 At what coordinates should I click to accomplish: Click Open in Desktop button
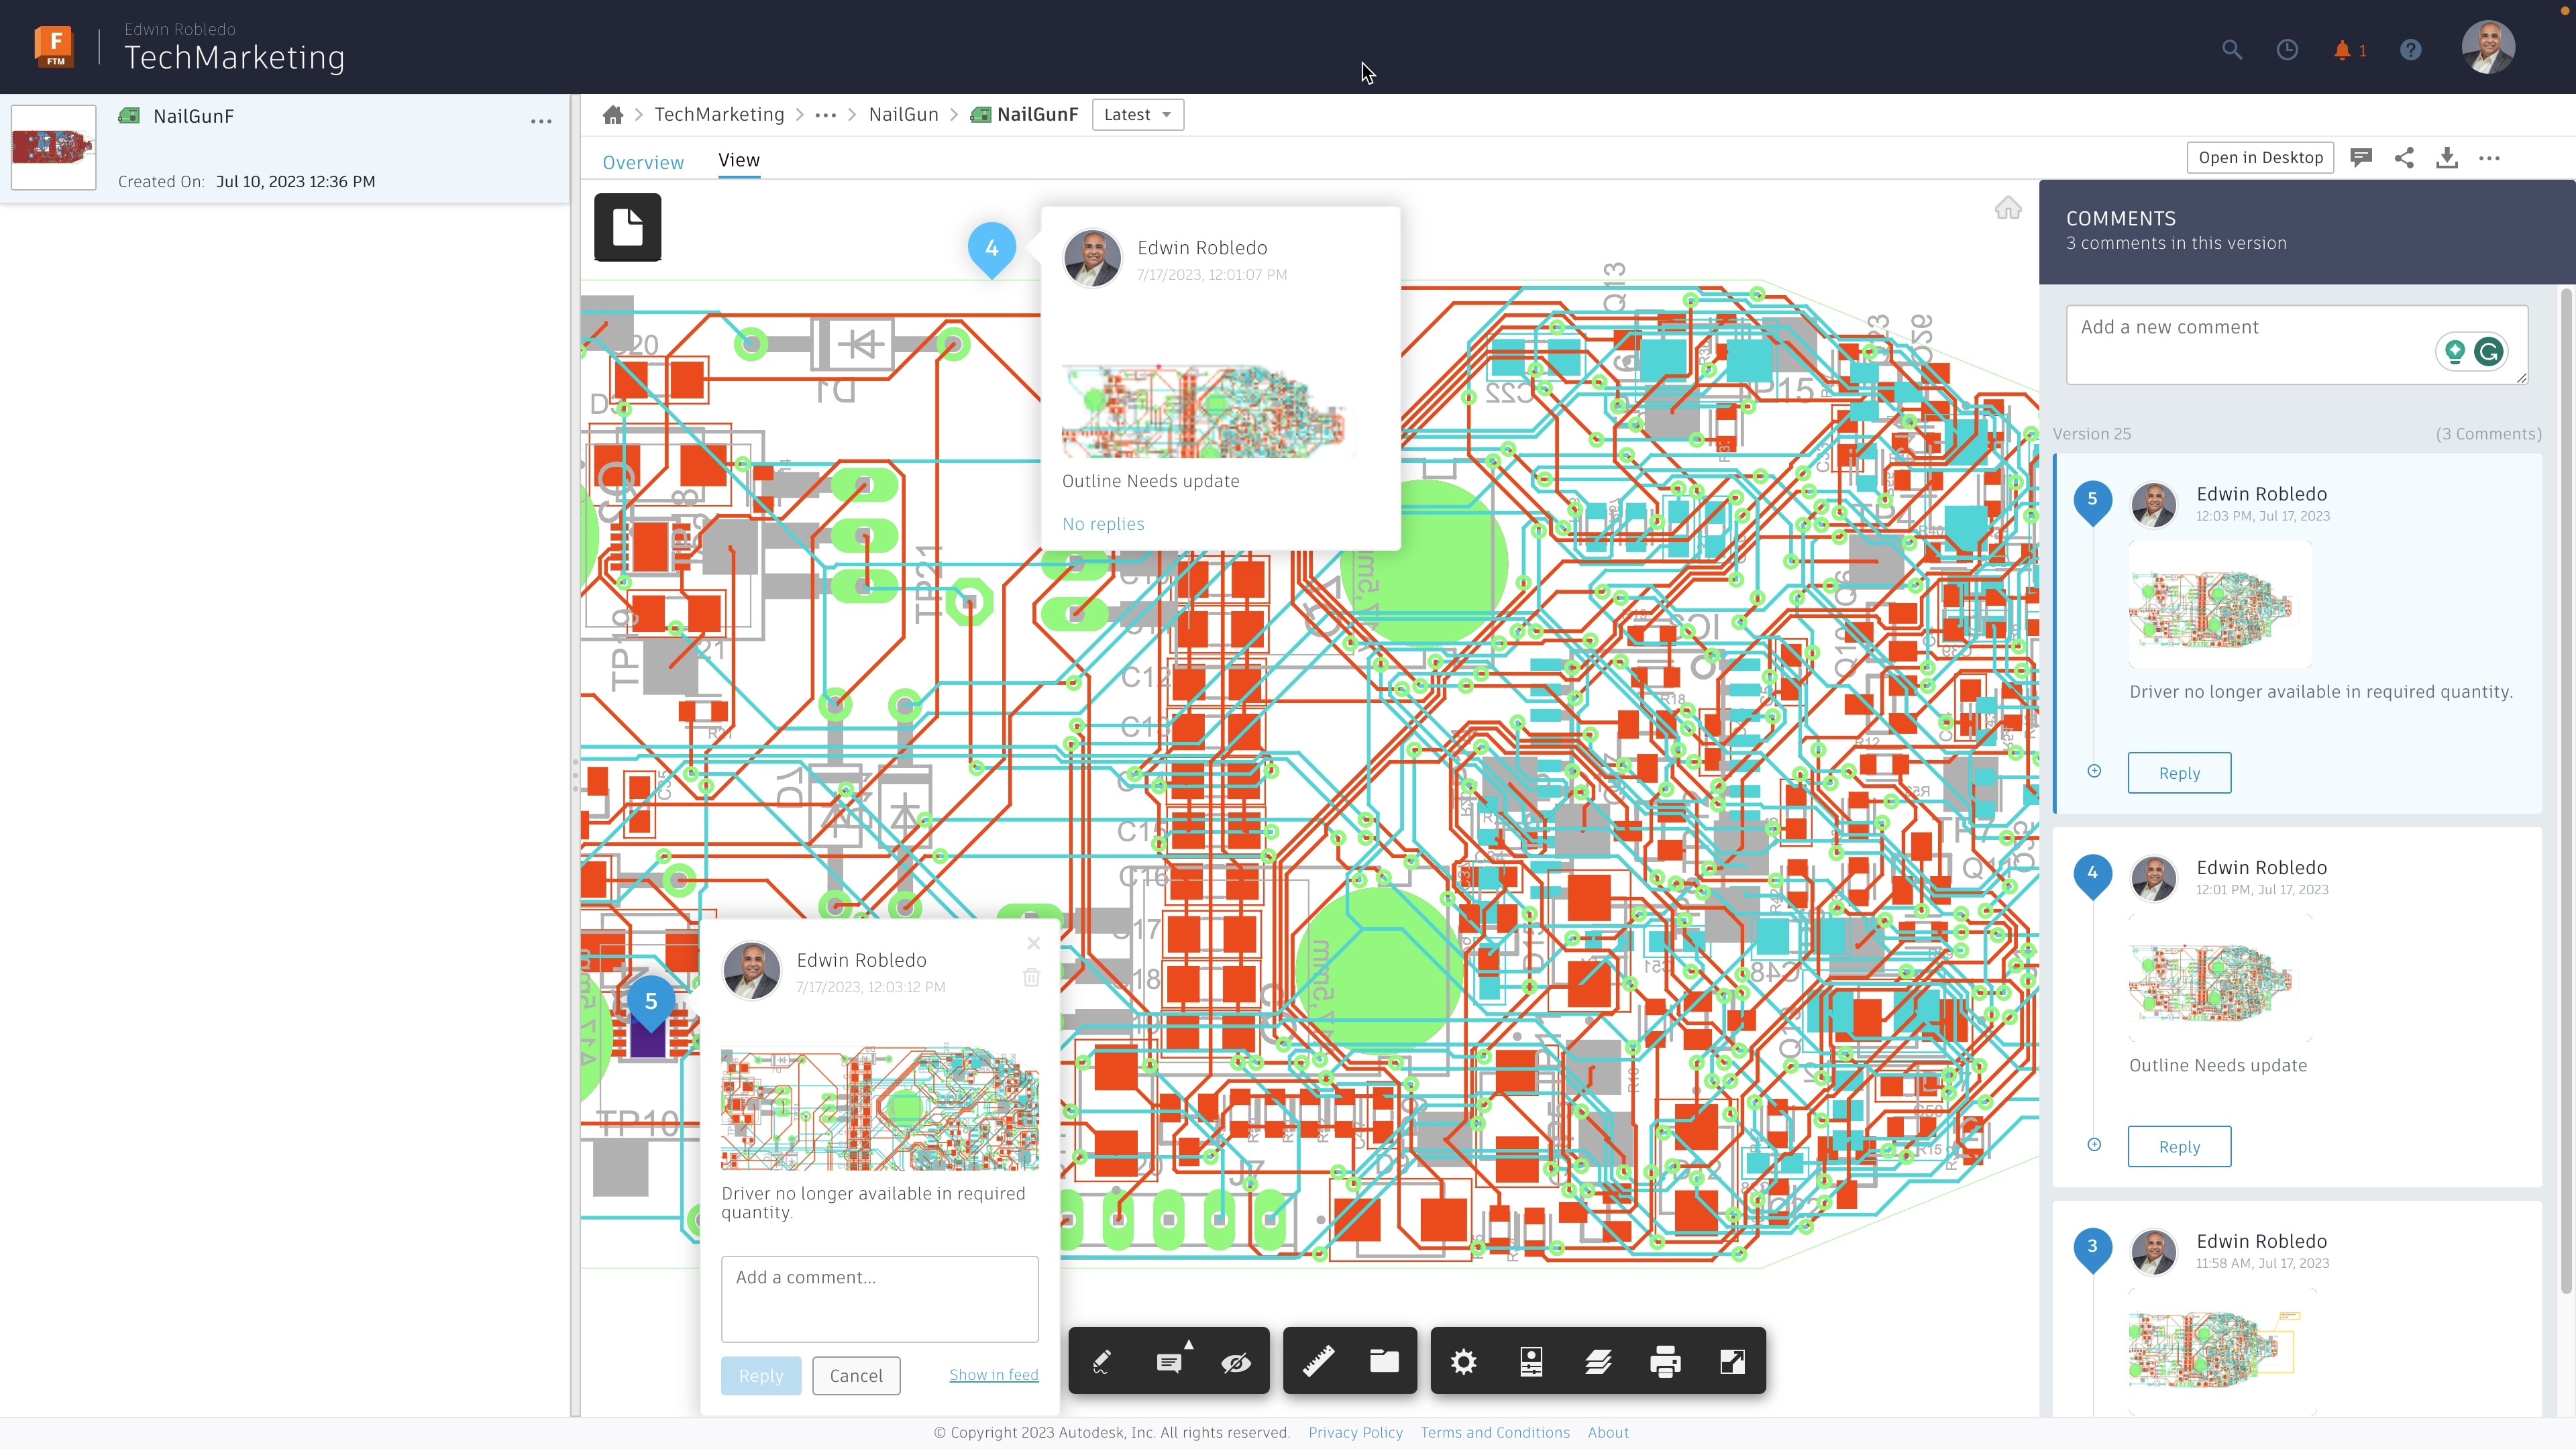(2260, 158)
